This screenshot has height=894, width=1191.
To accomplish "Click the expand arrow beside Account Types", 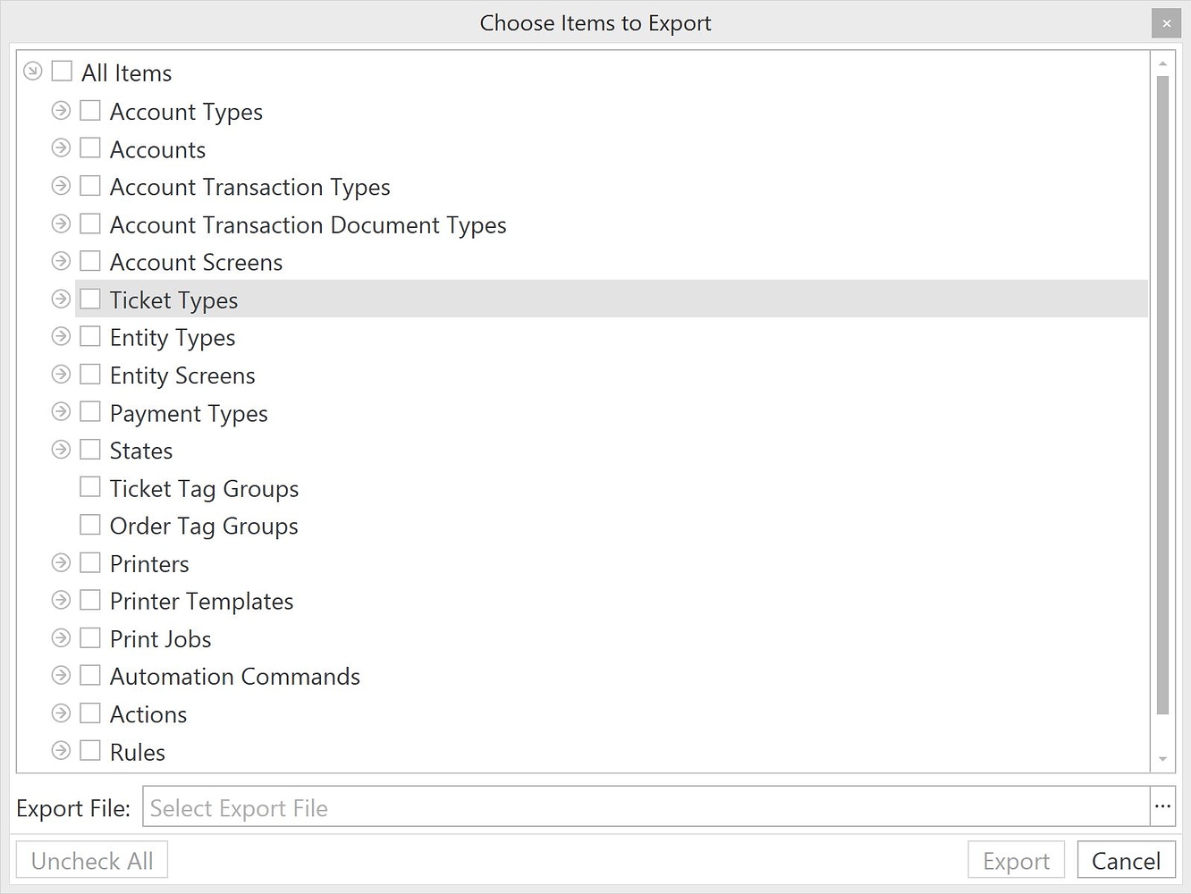I will click(x=61, y=110).
